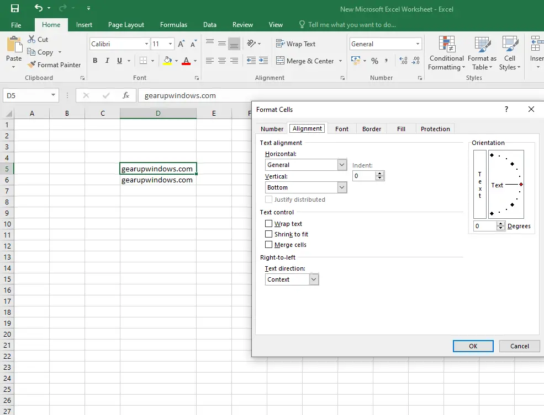Open the Text direction Context dropdown

[x=314, y=279]
